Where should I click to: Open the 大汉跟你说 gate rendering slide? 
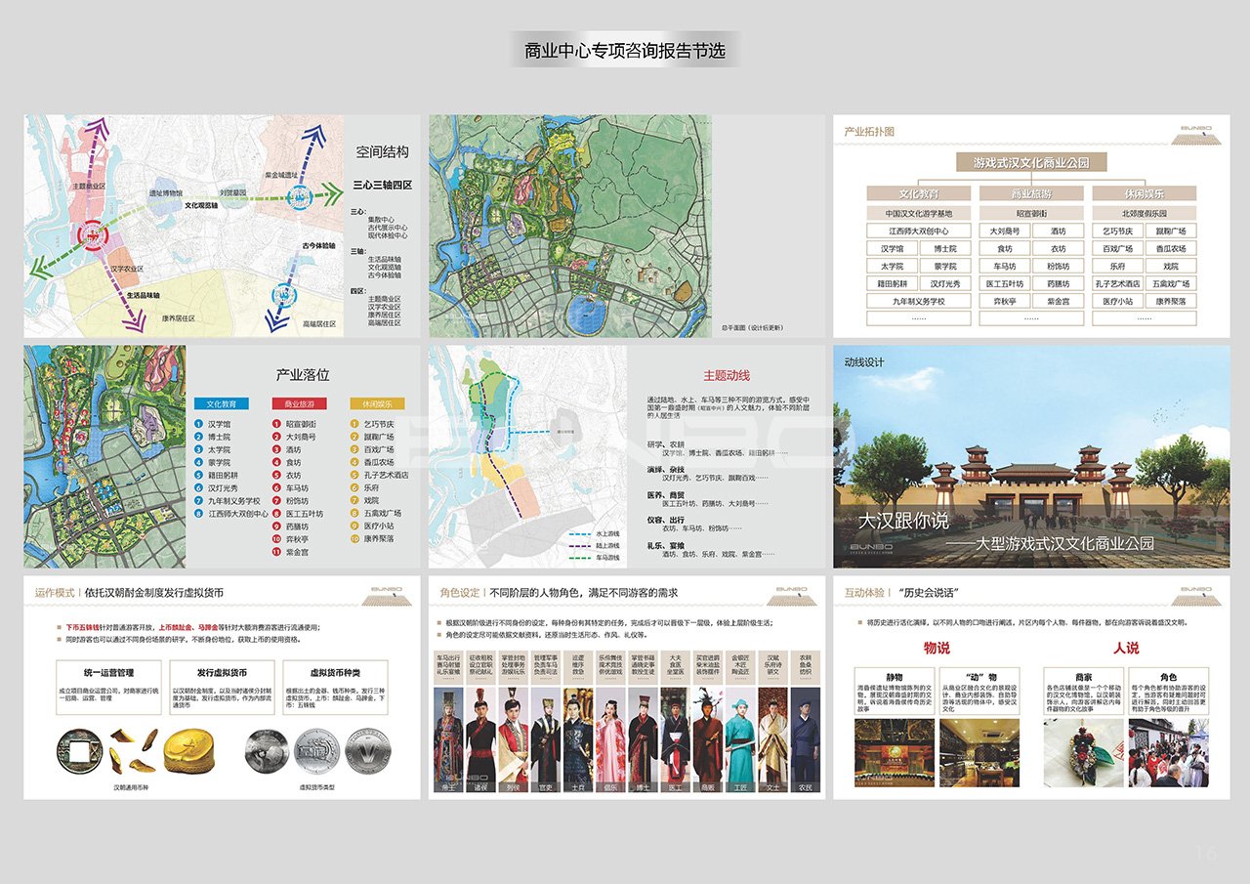1031,456
